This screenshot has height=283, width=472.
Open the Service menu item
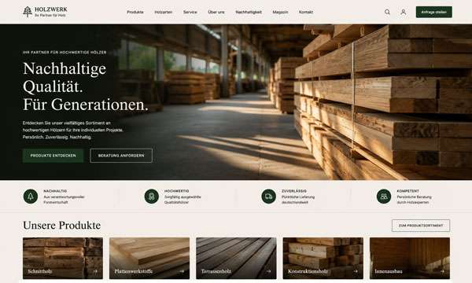point(190,12)
